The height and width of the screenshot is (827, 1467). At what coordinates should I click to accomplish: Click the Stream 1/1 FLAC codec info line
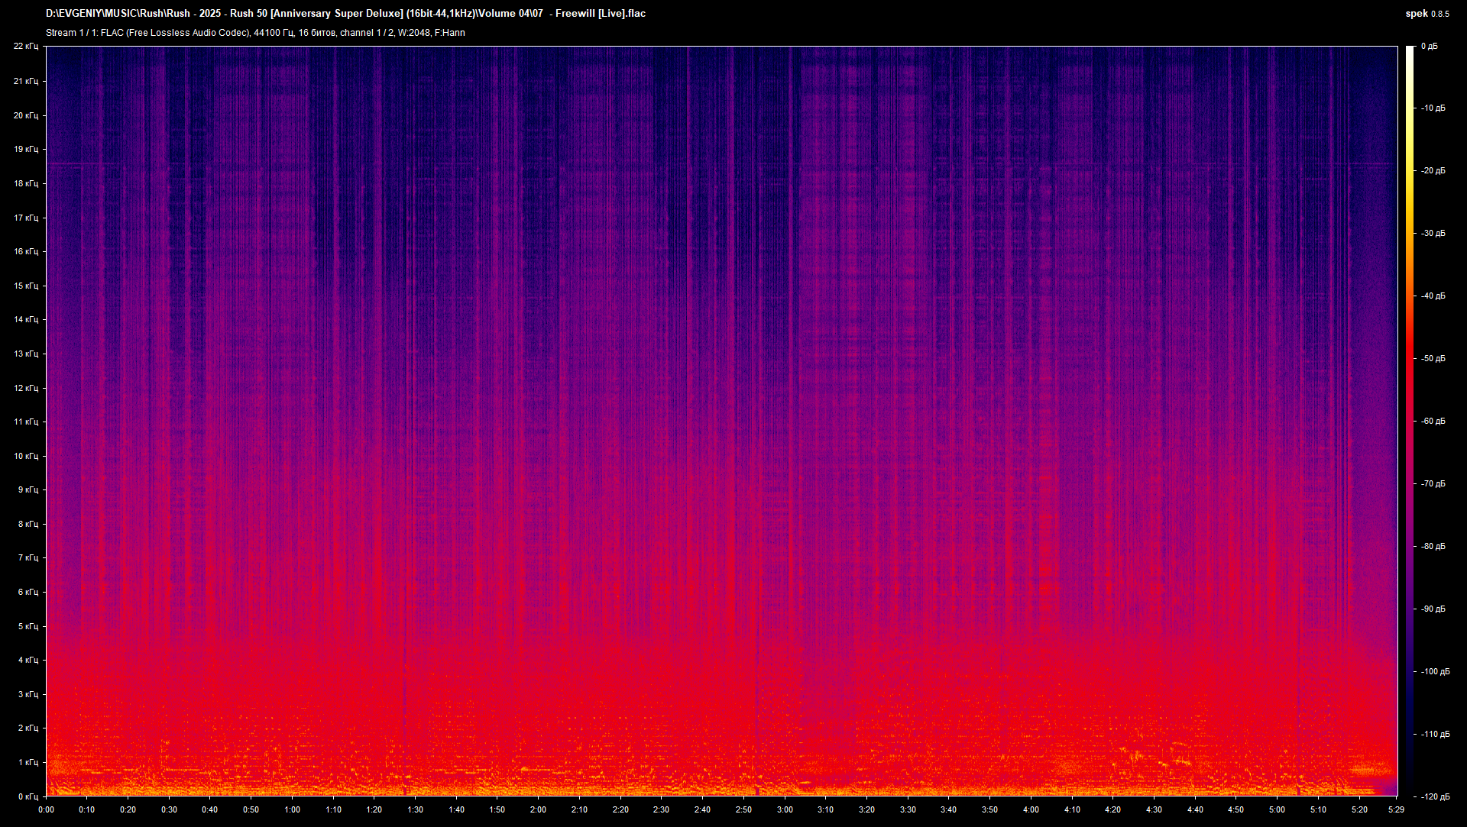tap(255, 33)
